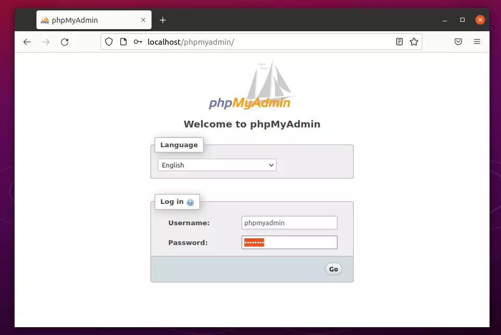Minimize the browser window
Viewport: 501px width, 335px height.
(444, 20)
